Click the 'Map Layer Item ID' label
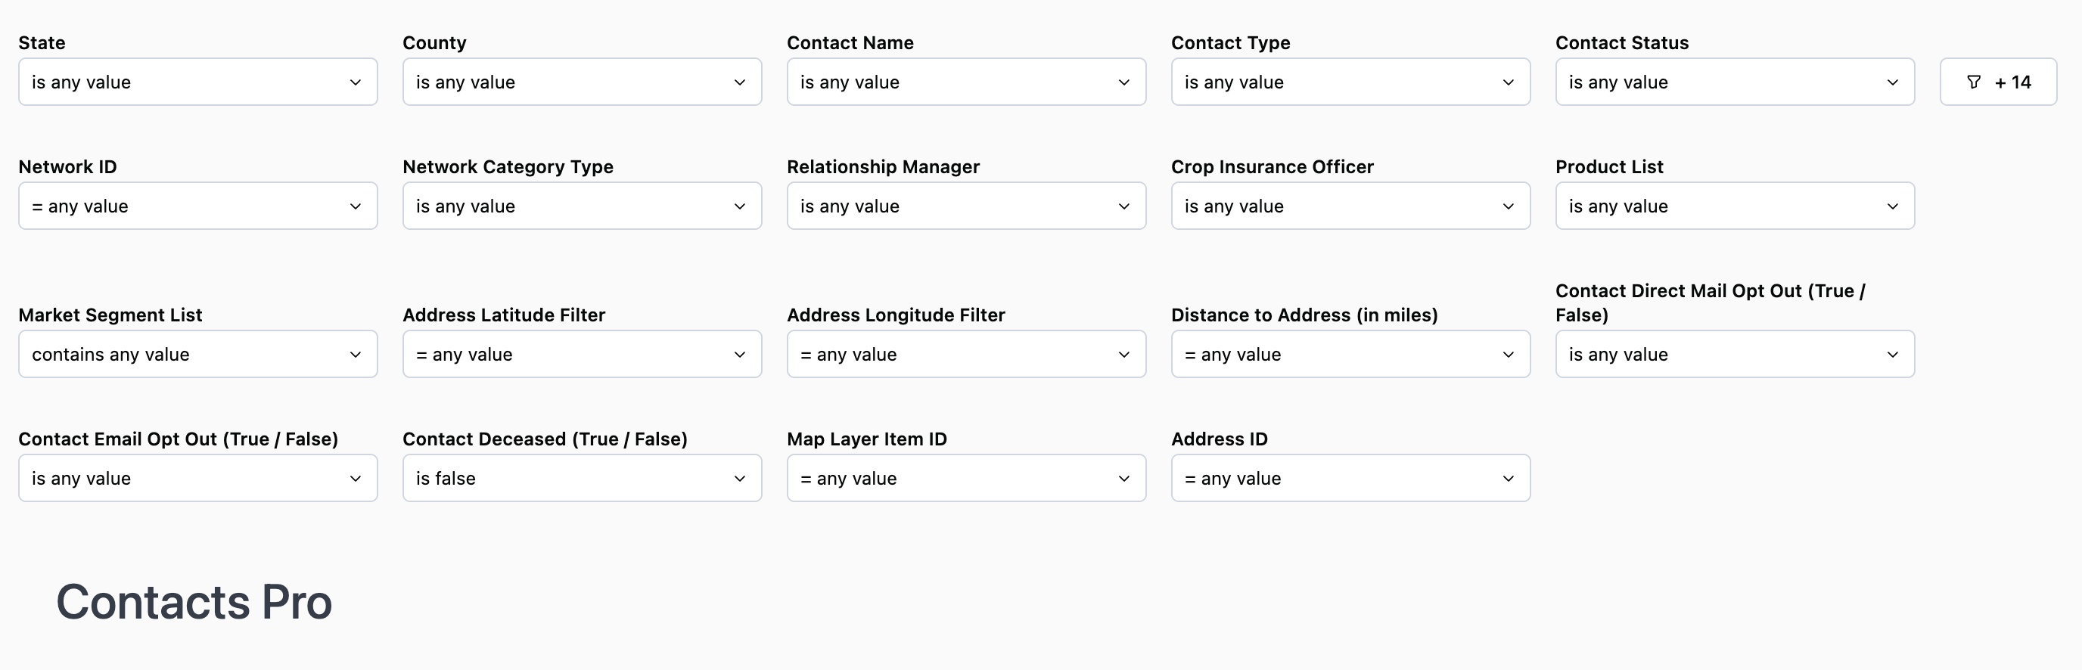 click(x=866, y=439)
